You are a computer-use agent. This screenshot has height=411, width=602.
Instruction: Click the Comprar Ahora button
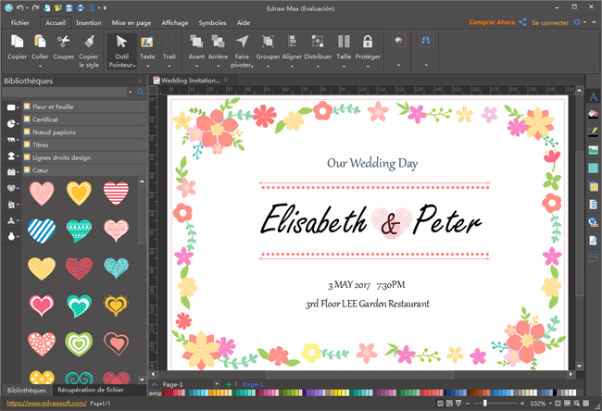(492, 21)
